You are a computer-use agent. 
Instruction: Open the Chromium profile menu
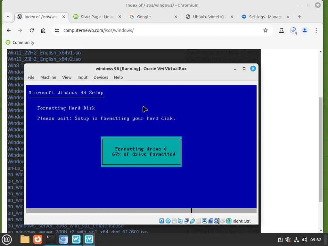(x=305, y=30)
